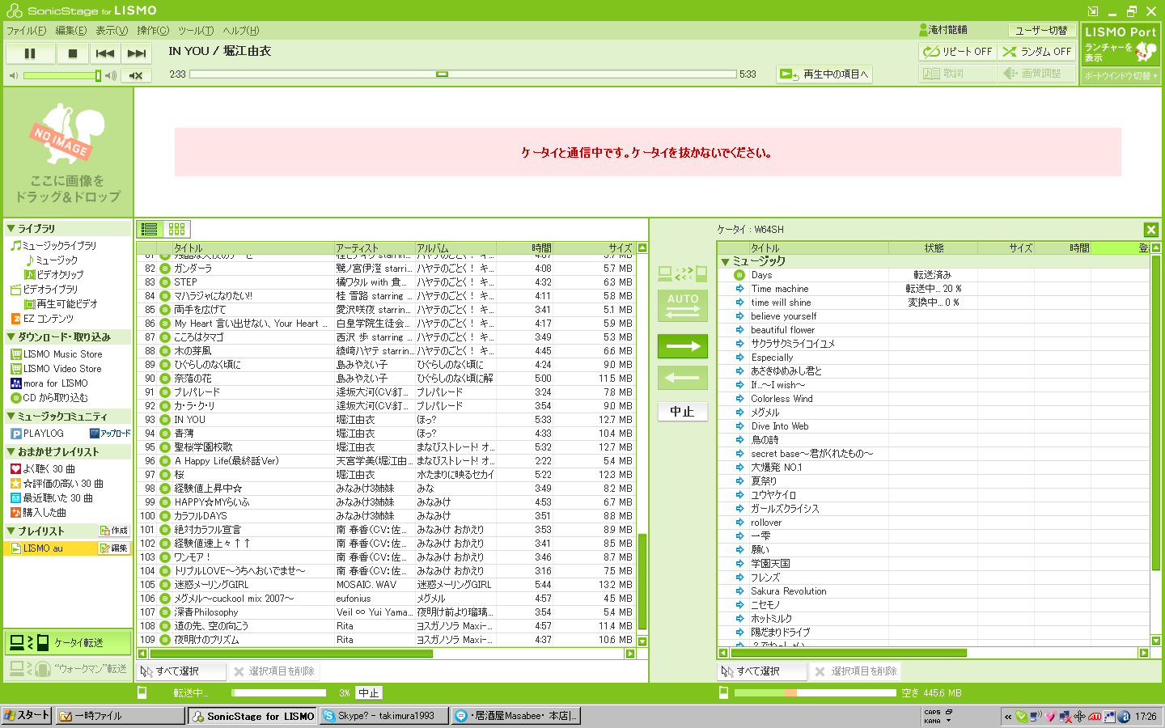Collapse the ミュージックコミュニティ section

11,417
